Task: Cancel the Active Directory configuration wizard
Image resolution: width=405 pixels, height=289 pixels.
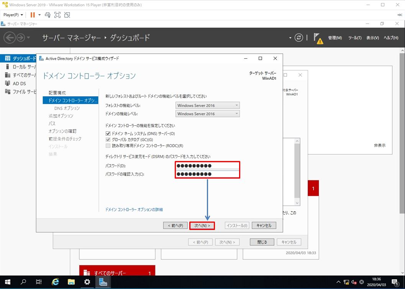Action: (264, 225)
